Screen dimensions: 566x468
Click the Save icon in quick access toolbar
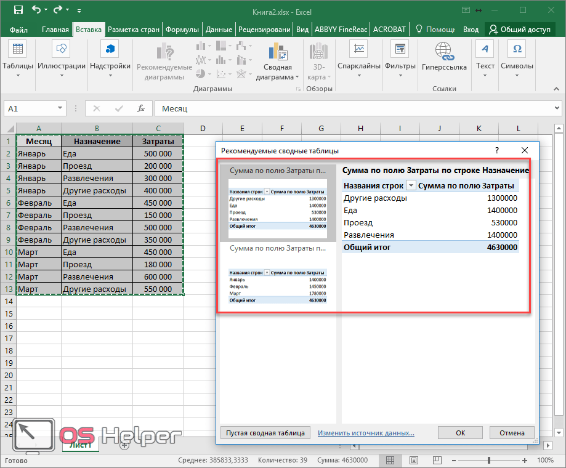pos(18,10)
